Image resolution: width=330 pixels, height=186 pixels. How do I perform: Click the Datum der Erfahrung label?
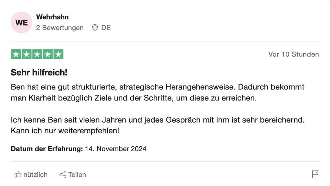click(47, 149)
